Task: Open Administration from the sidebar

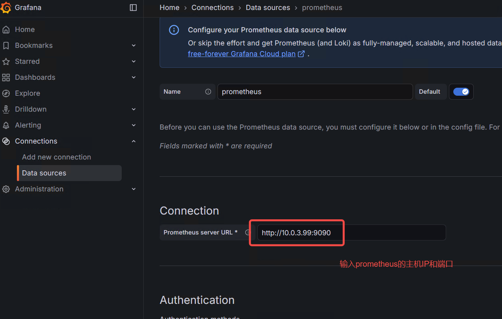Action: (39, 189)
